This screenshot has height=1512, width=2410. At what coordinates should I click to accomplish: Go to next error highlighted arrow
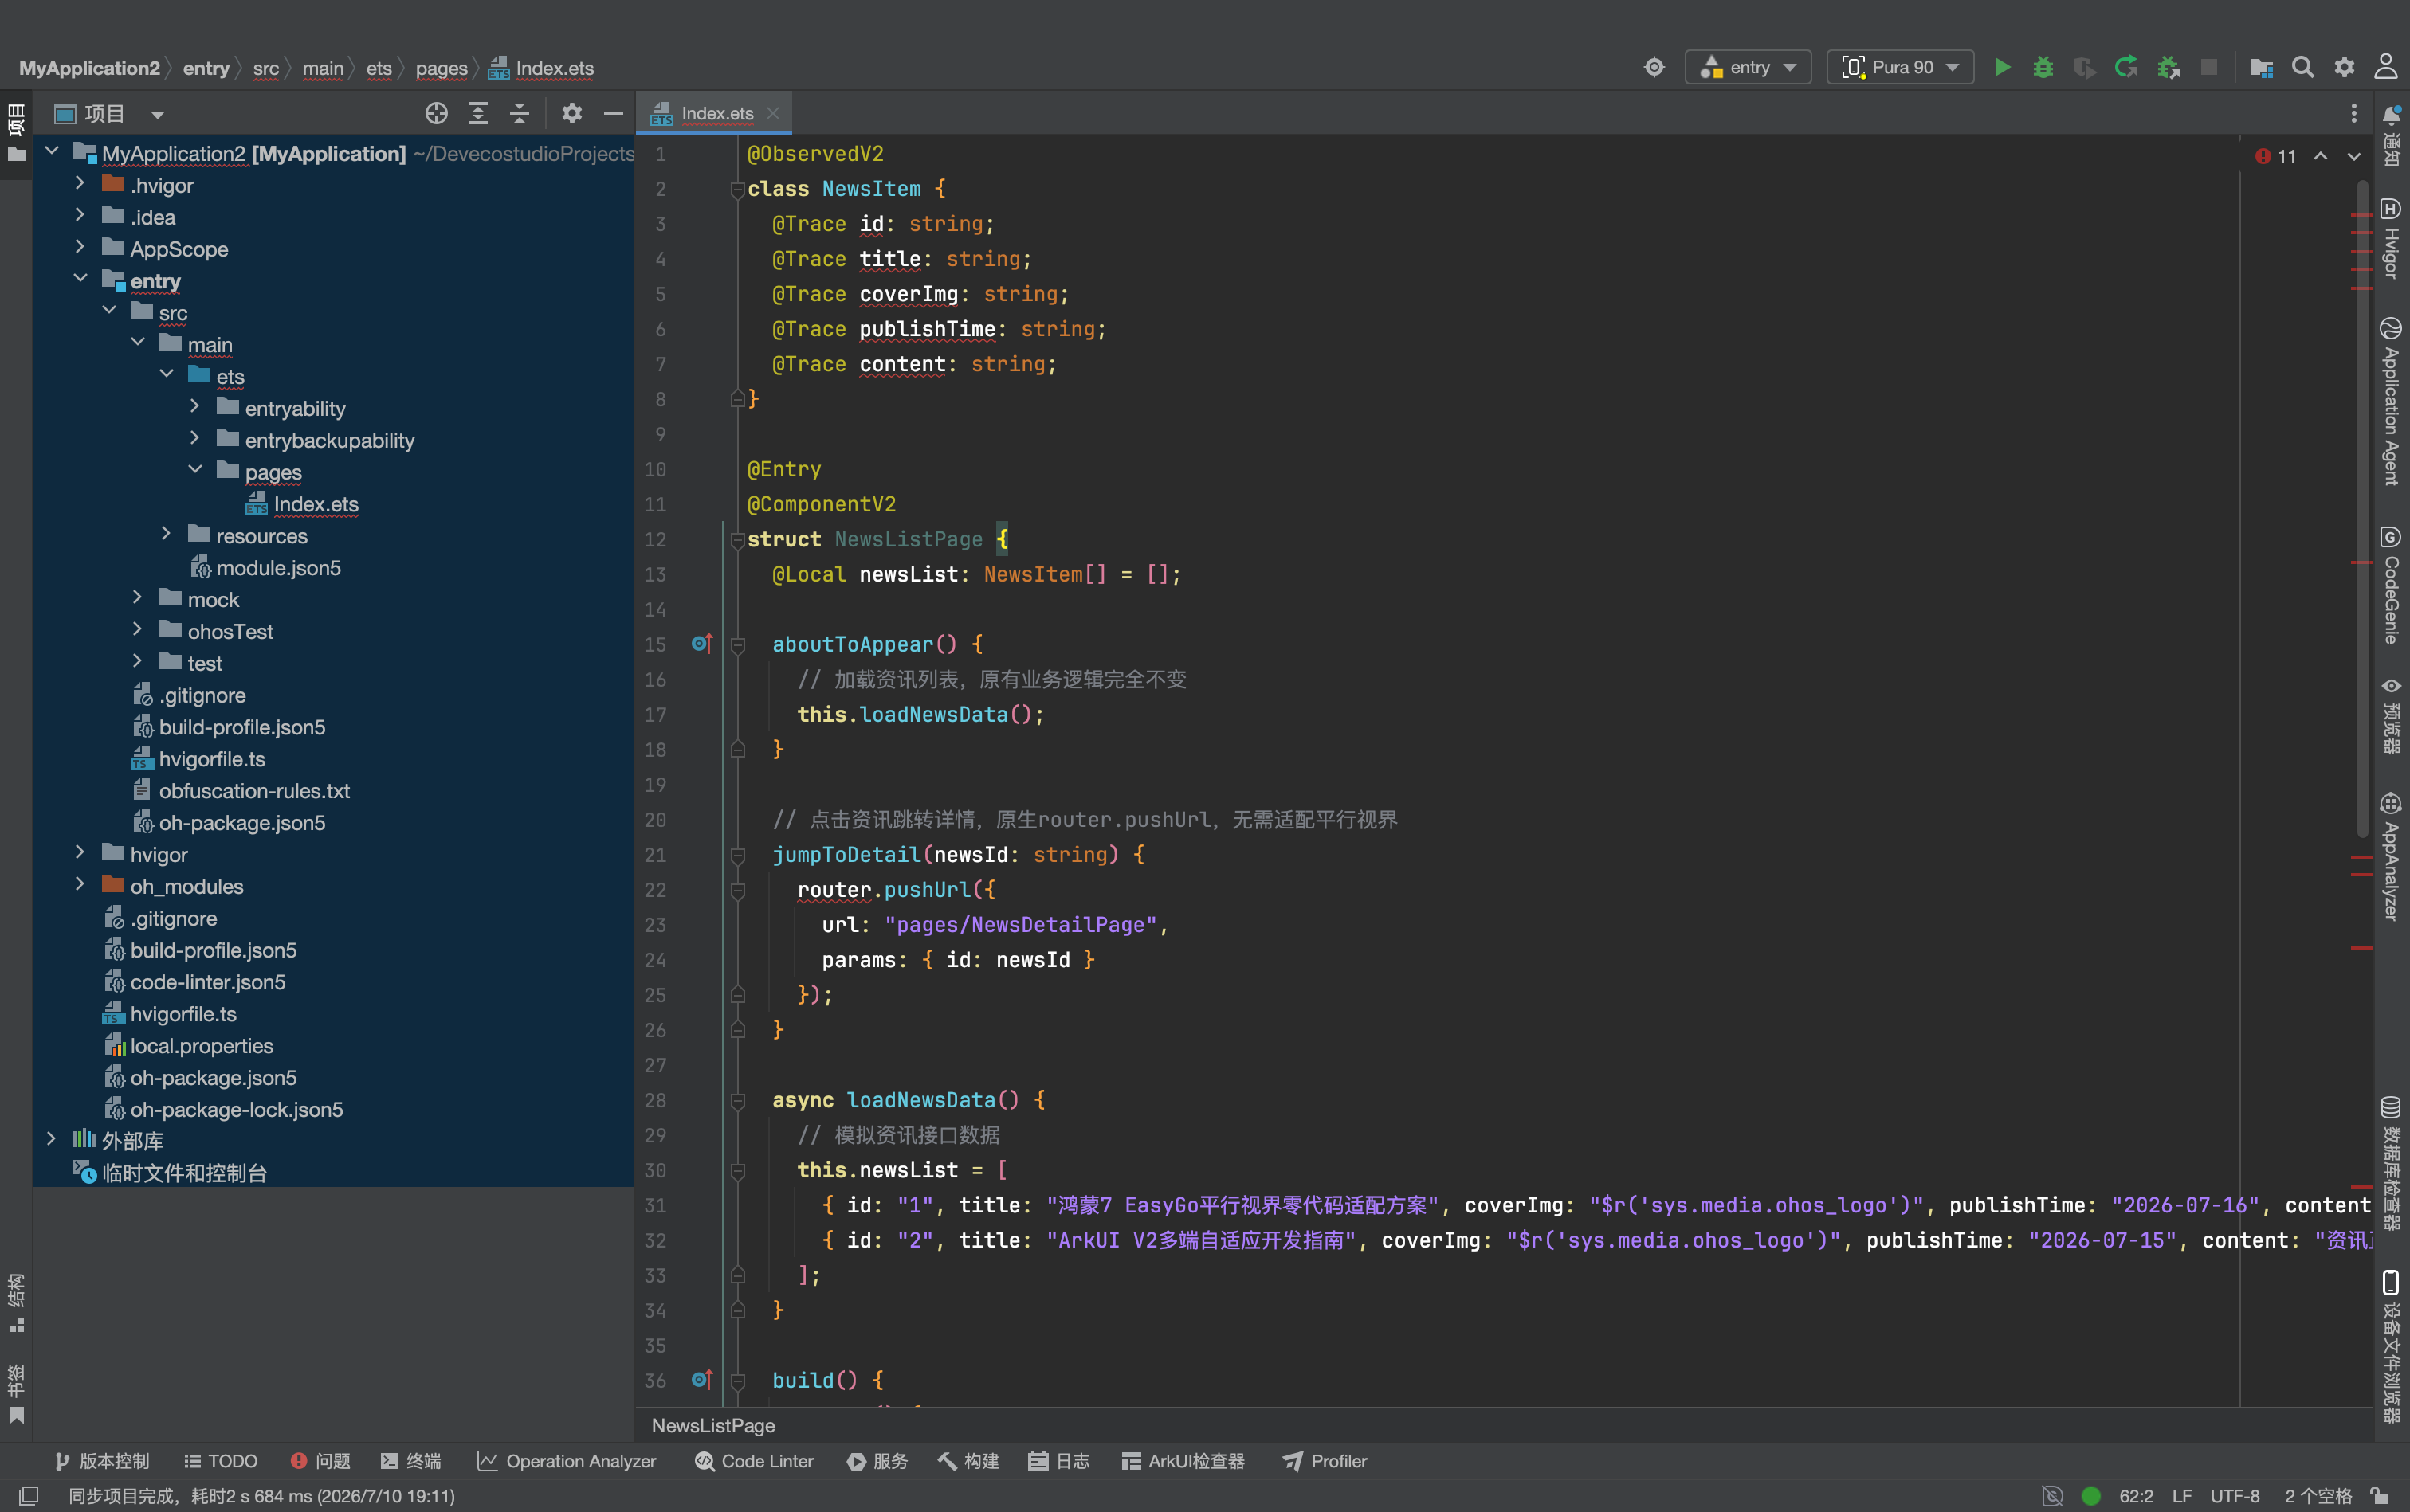[2354, 156]
